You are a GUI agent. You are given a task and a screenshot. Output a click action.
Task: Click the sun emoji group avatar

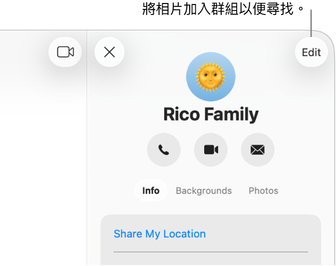click(x=211, y=77)
